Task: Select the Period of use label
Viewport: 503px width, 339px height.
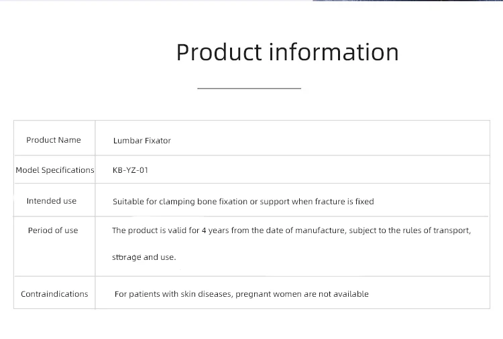Action: pyautogui.click(x=53, y=230)
